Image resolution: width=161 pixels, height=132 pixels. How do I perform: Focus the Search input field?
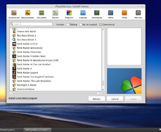[x=31, y=24]
